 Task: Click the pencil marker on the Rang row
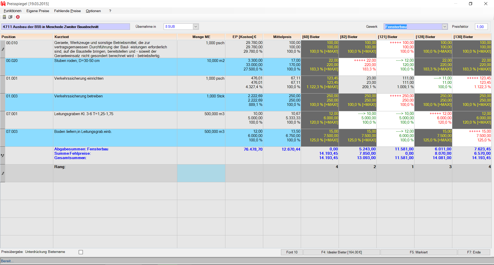point(3,173)
